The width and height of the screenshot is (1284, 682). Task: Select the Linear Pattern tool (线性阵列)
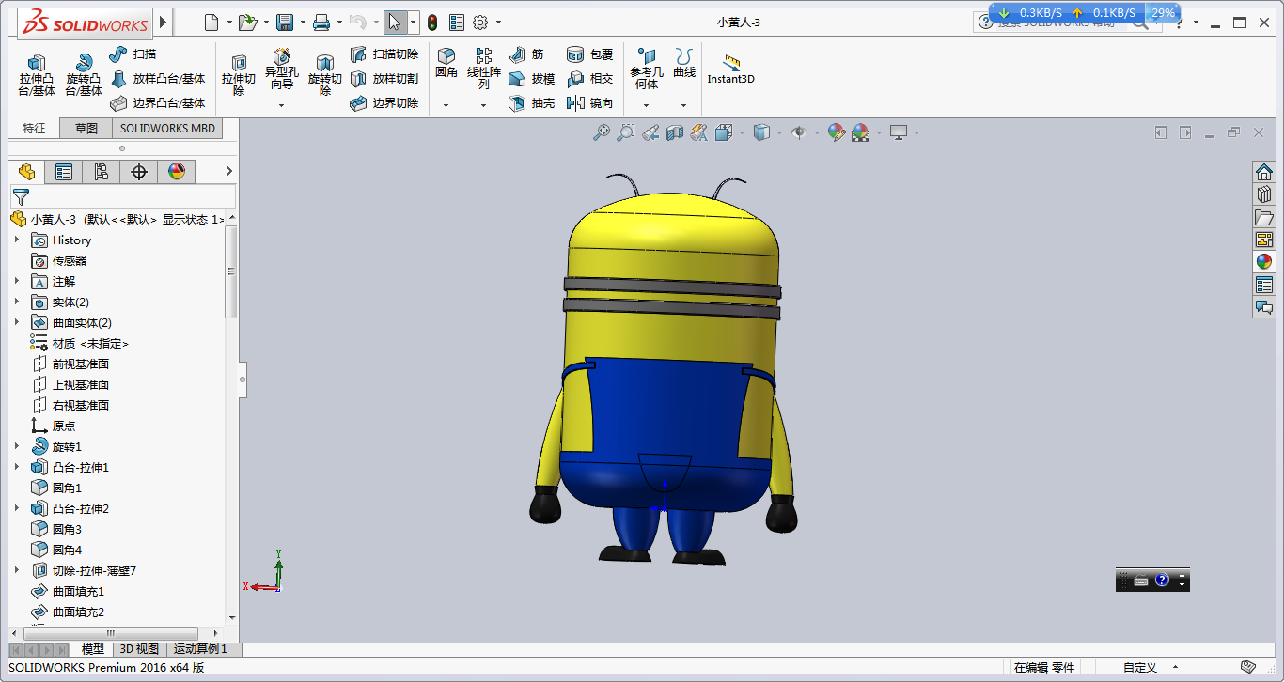[x=484, y=70]
